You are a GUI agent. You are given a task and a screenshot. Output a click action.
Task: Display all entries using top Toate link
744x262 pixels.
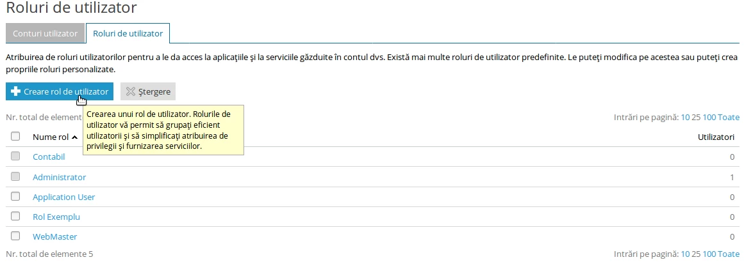729,118
